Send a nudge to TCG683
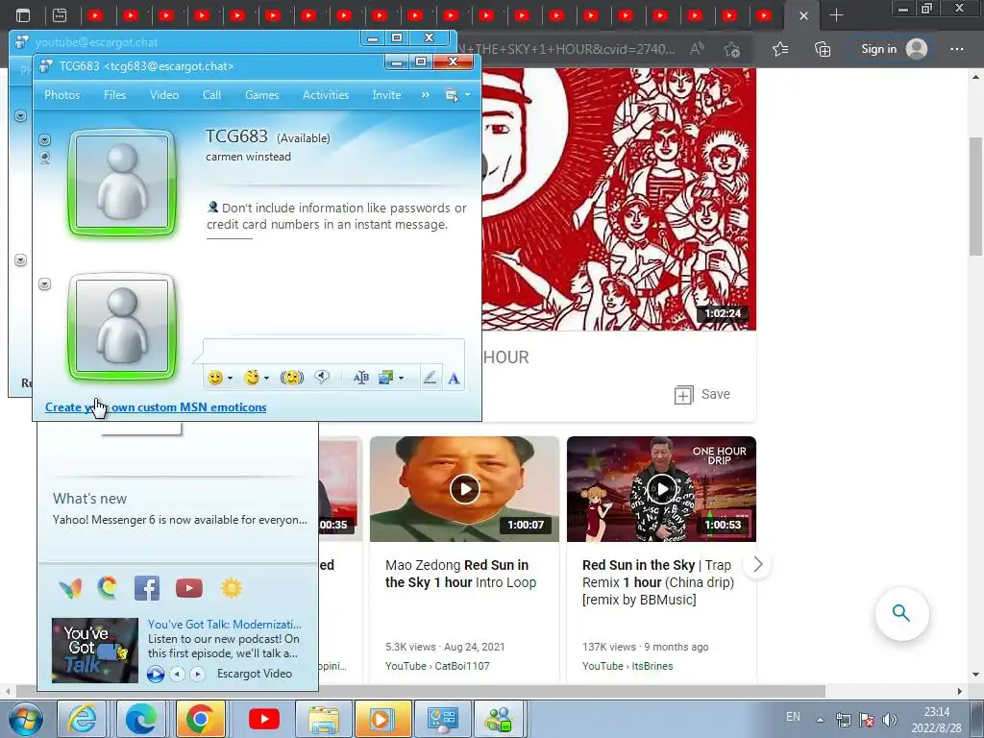Viewport: 984px width, 738px height. click(291, 378)
